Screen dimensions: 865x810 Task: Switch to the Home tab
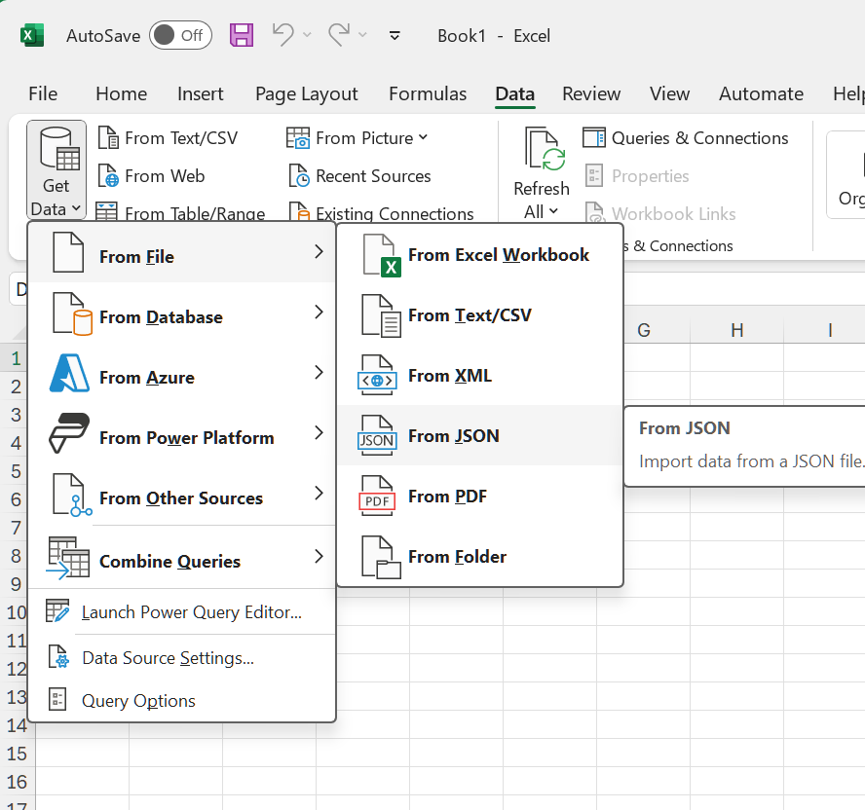(122, 93)
